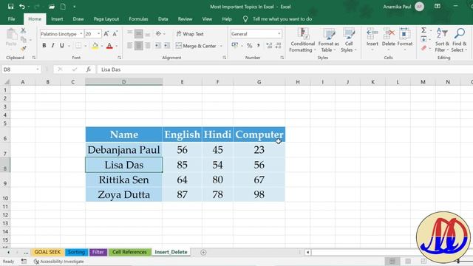
Task: Click the AutoSum sigma icon
Action: (x=423, y=30)
